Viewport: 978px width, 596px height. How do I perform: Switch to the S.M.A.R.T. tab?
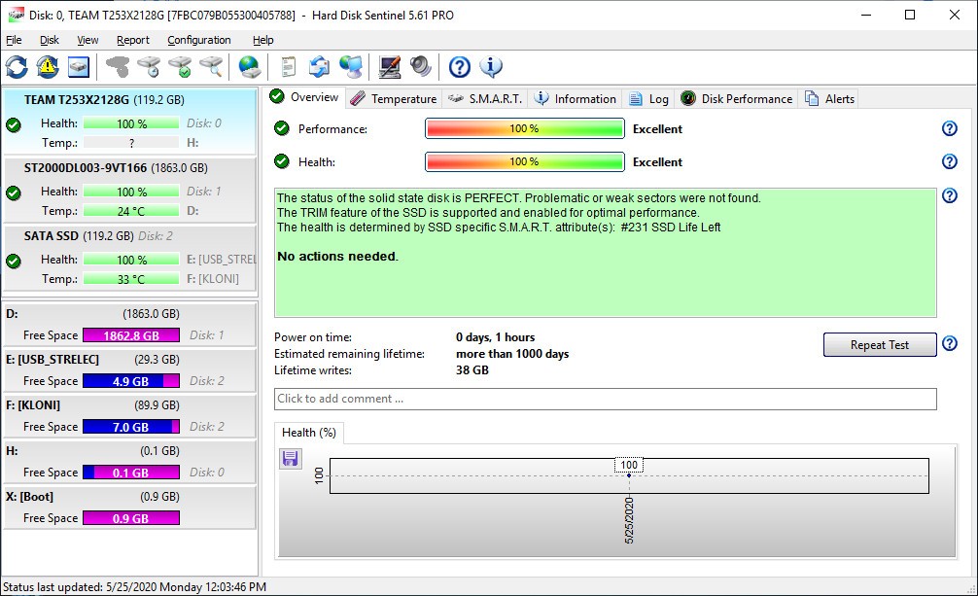pos(485,98)
